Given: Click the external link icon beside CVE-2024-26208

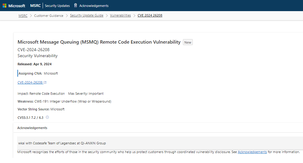Looking at the screenshot, I should coord(45,82).
